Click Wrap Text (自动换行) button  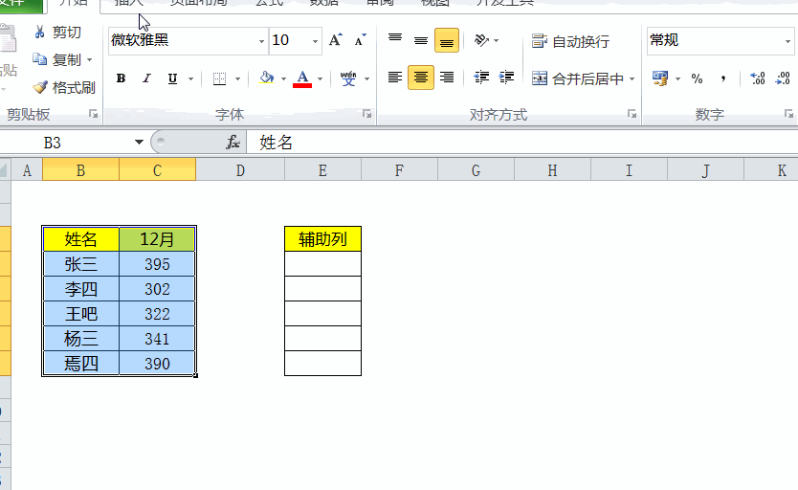click(x=570, y=41)
